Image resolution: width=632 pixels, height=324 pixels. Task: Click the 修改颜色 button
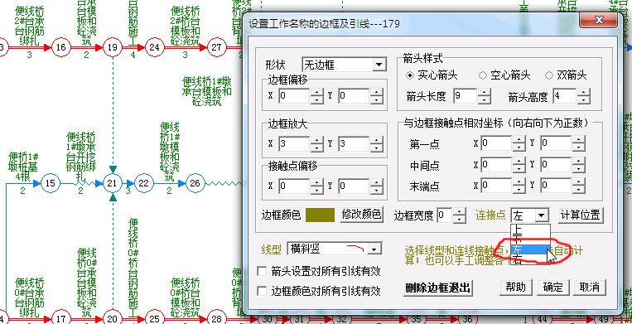[x=361, y=214]
